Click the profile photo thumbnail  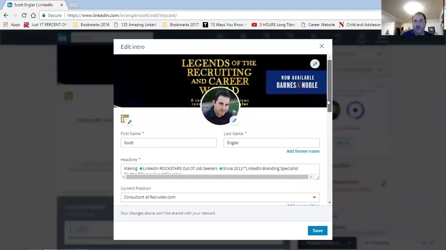[x=220, y=106]
